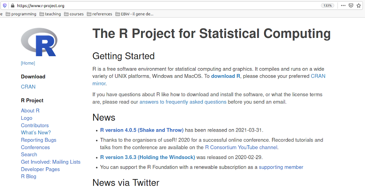Bookmark this page with the star icon
The height and width of the screenshot is (190, 365).
[x=359, y=5]
